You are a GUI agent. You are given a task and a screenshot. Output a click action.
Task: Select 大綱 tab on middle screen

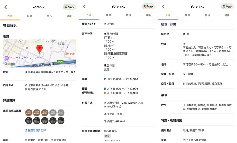pyautogui.click(x=89, y=15)
